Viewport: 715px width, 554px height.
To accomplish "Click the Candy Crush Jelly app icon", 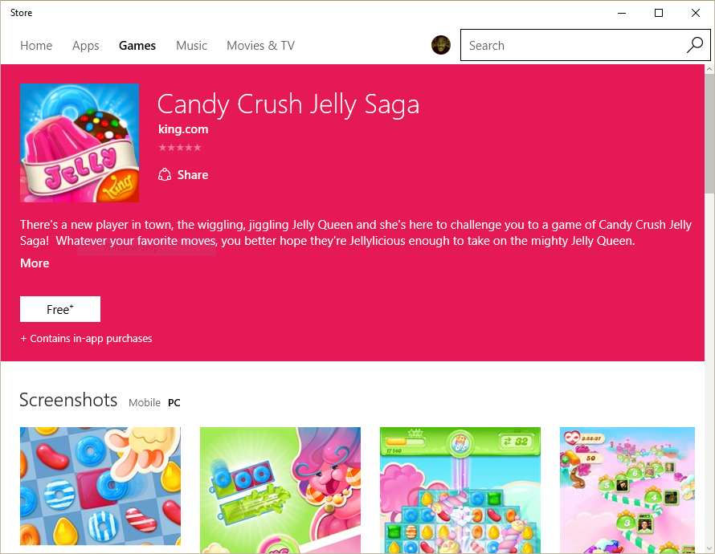I will 80,143.
